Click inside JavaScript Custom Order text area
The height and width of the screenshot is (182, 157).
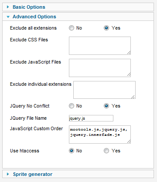pos(100,135)
